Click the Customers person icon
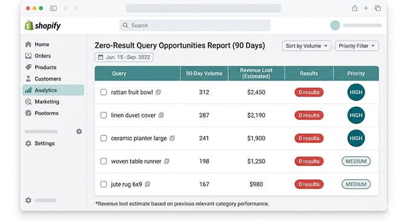 28,79
